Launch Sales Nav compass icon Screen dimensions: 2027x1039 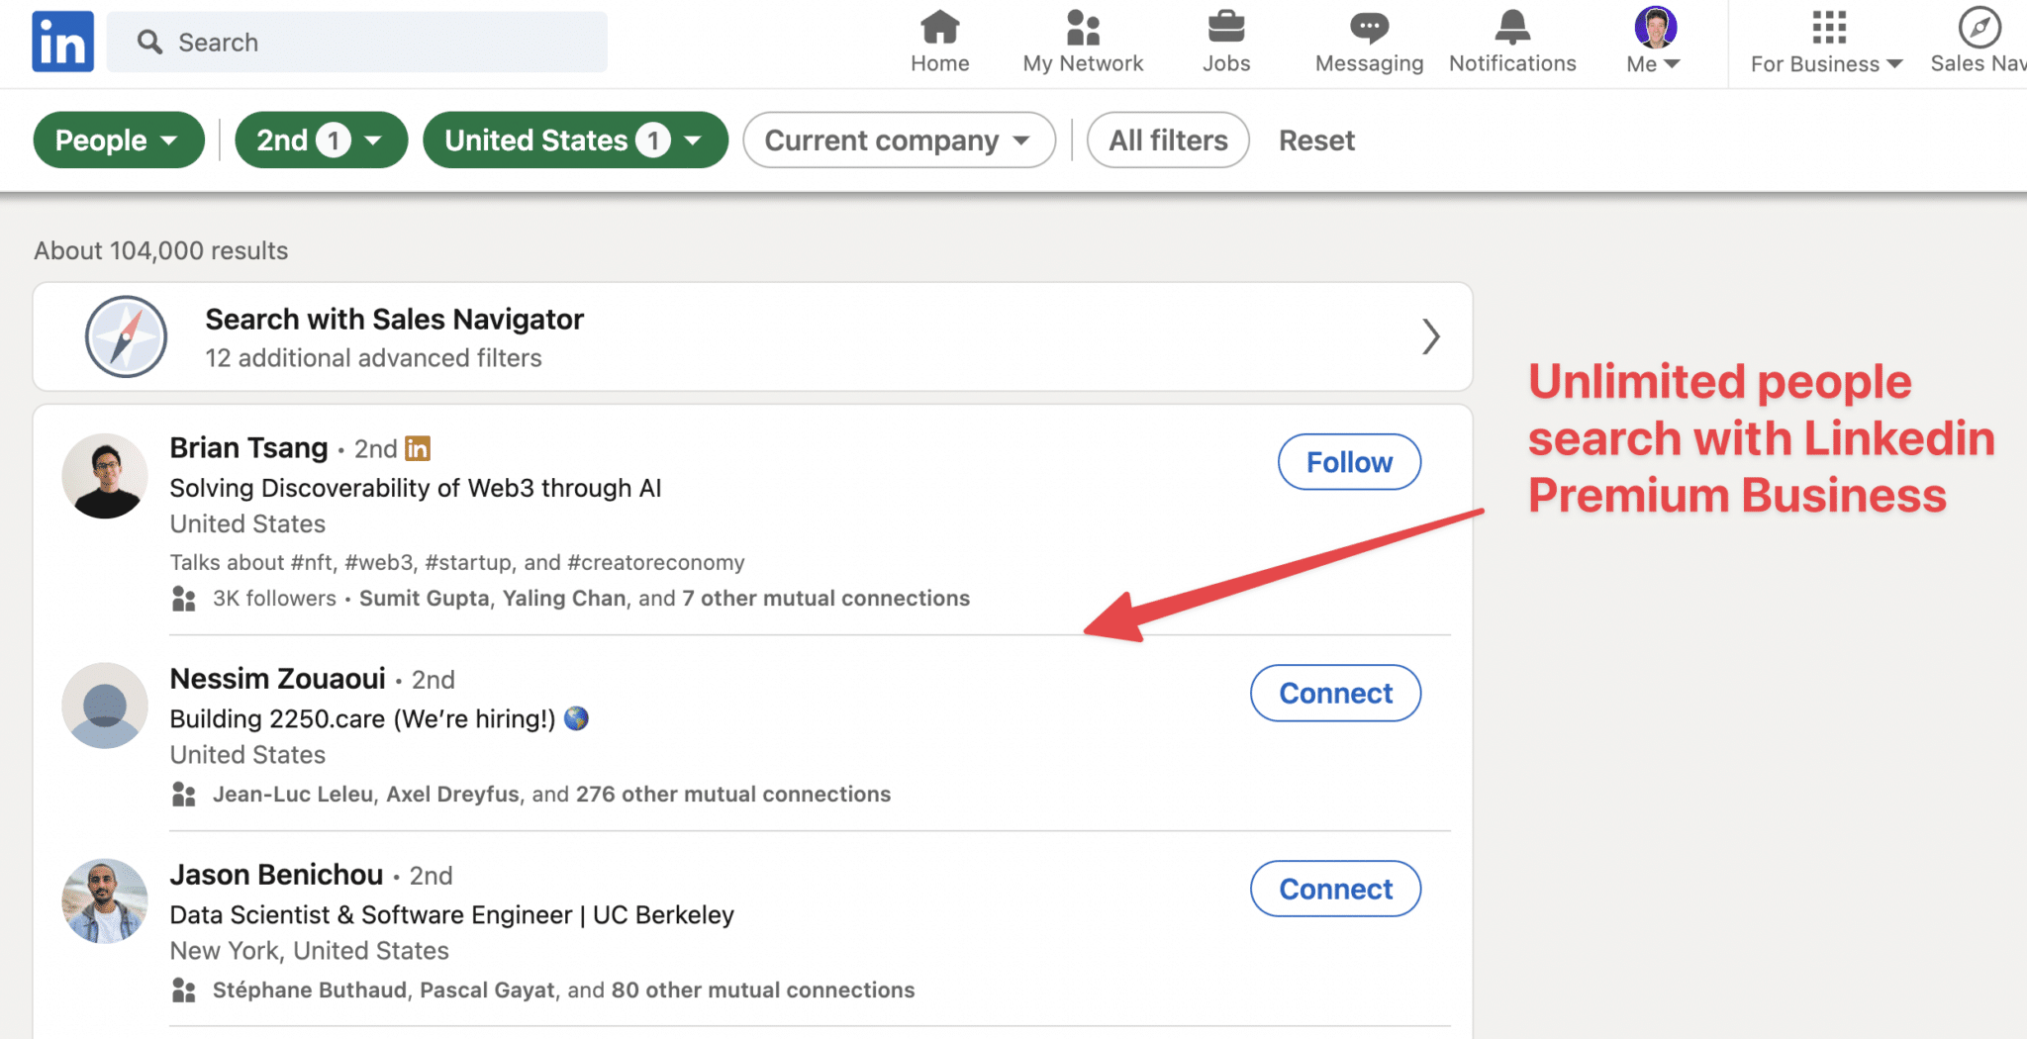(x=1979, y=28)
